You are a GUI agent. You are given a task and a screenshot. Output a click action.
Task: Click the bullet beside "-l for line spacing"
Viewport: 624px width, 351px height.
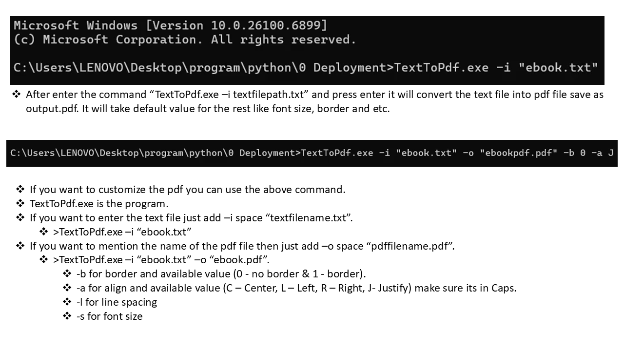[67, 302]
